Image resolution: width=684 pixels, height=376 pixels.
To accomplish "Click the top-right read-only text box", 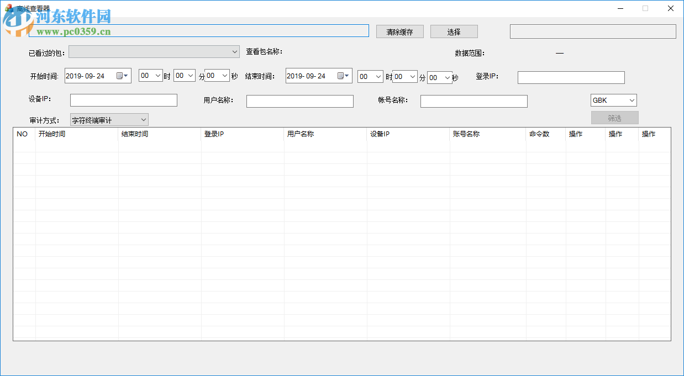I will (593, 31).
